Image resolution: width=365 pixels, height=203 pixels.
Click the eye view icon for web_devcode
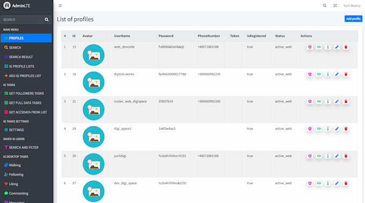[x=319, y=47]
